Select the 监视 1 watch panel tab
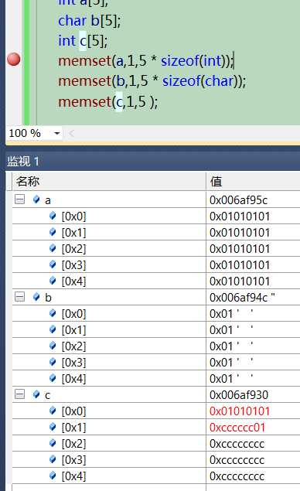Viewport: 300px width, 491px height. tap(23, 162)
